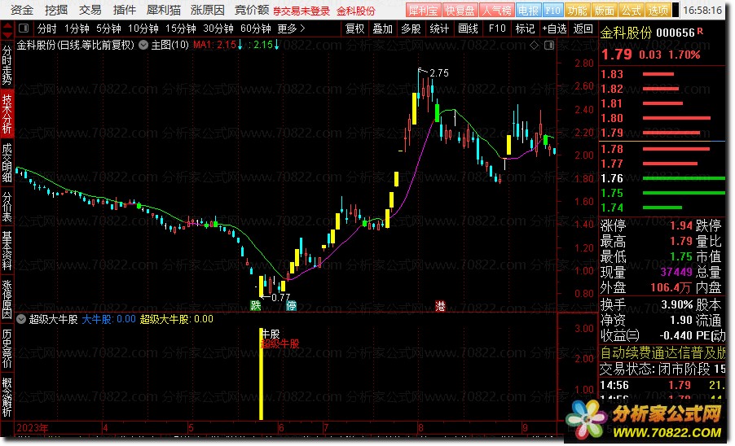Select the 画线 drawing tool
Image resolution: width=735 pixels, height=446 pixels.
pos(468,29)
